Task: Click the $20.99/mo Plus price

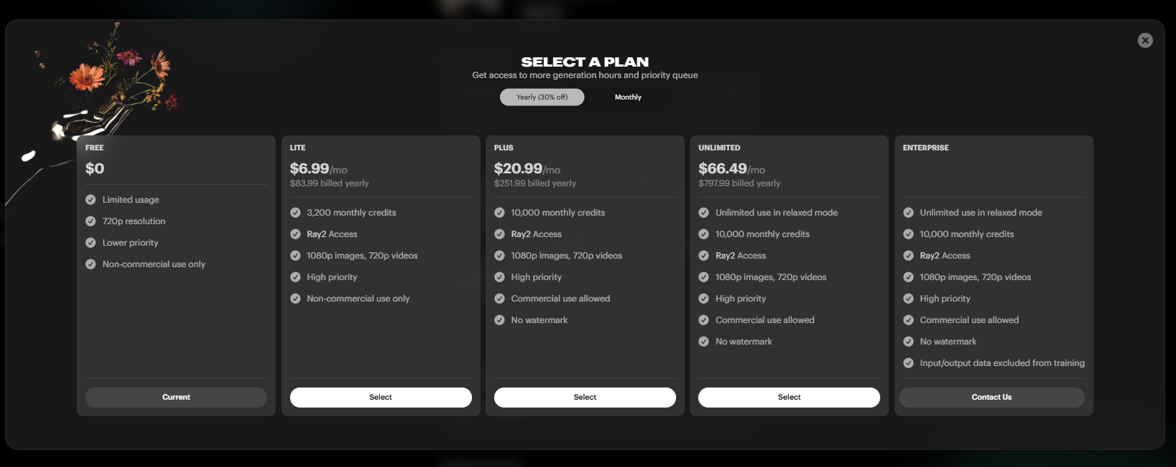Action: pyautogui.click(x=526, y=169)
